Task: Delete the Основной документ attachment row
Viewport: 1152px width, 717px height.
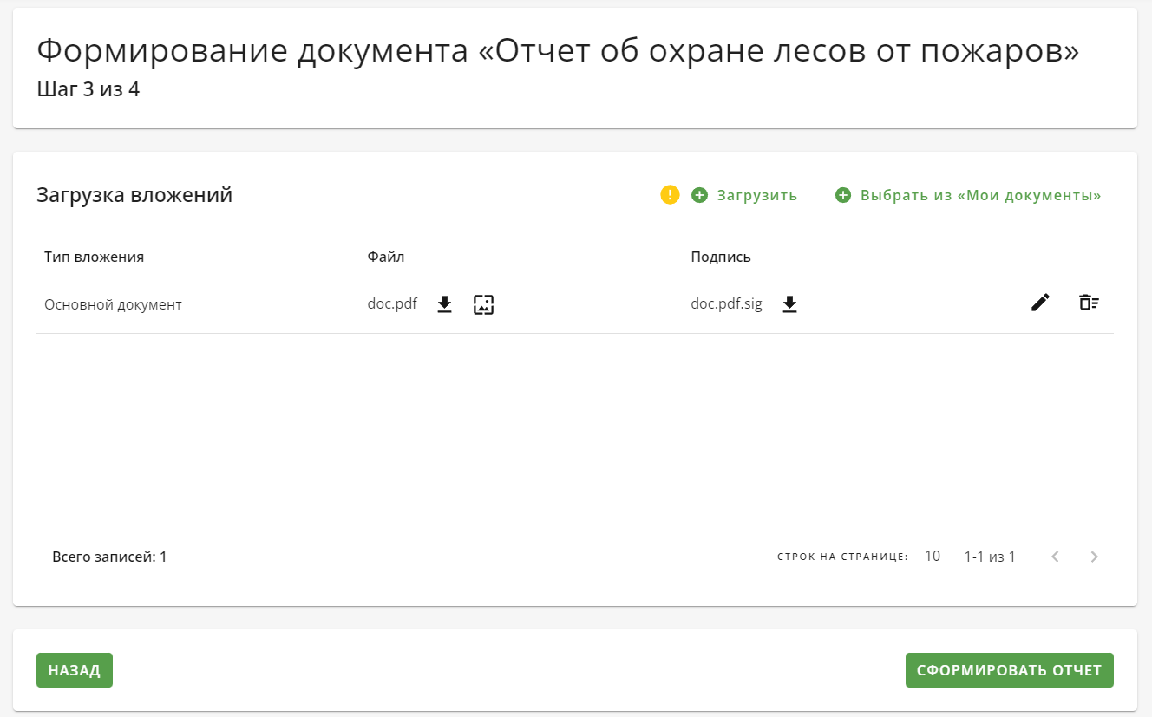Action: [1089, 303]
